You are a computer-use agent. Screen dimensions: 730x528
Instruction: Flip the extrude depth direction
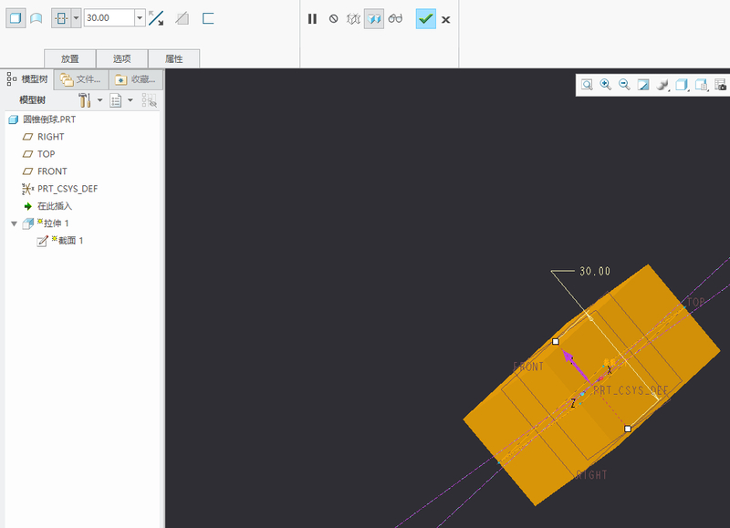pos(156,18)
